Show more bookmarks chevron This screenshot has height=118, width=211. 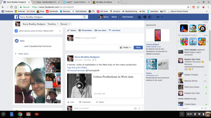[207, 11]
